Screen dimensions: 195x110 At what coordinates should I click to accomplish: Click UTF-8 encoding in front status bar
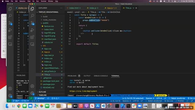point(159,98)
